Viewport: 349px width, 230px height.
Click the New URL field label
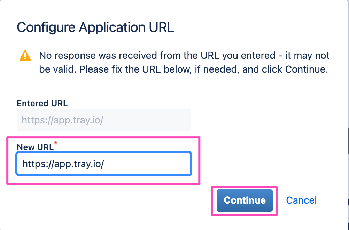35,147
